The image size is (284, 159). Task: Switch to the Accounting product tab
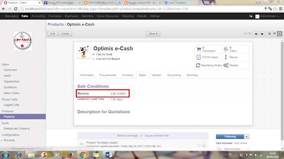(174, 75)
